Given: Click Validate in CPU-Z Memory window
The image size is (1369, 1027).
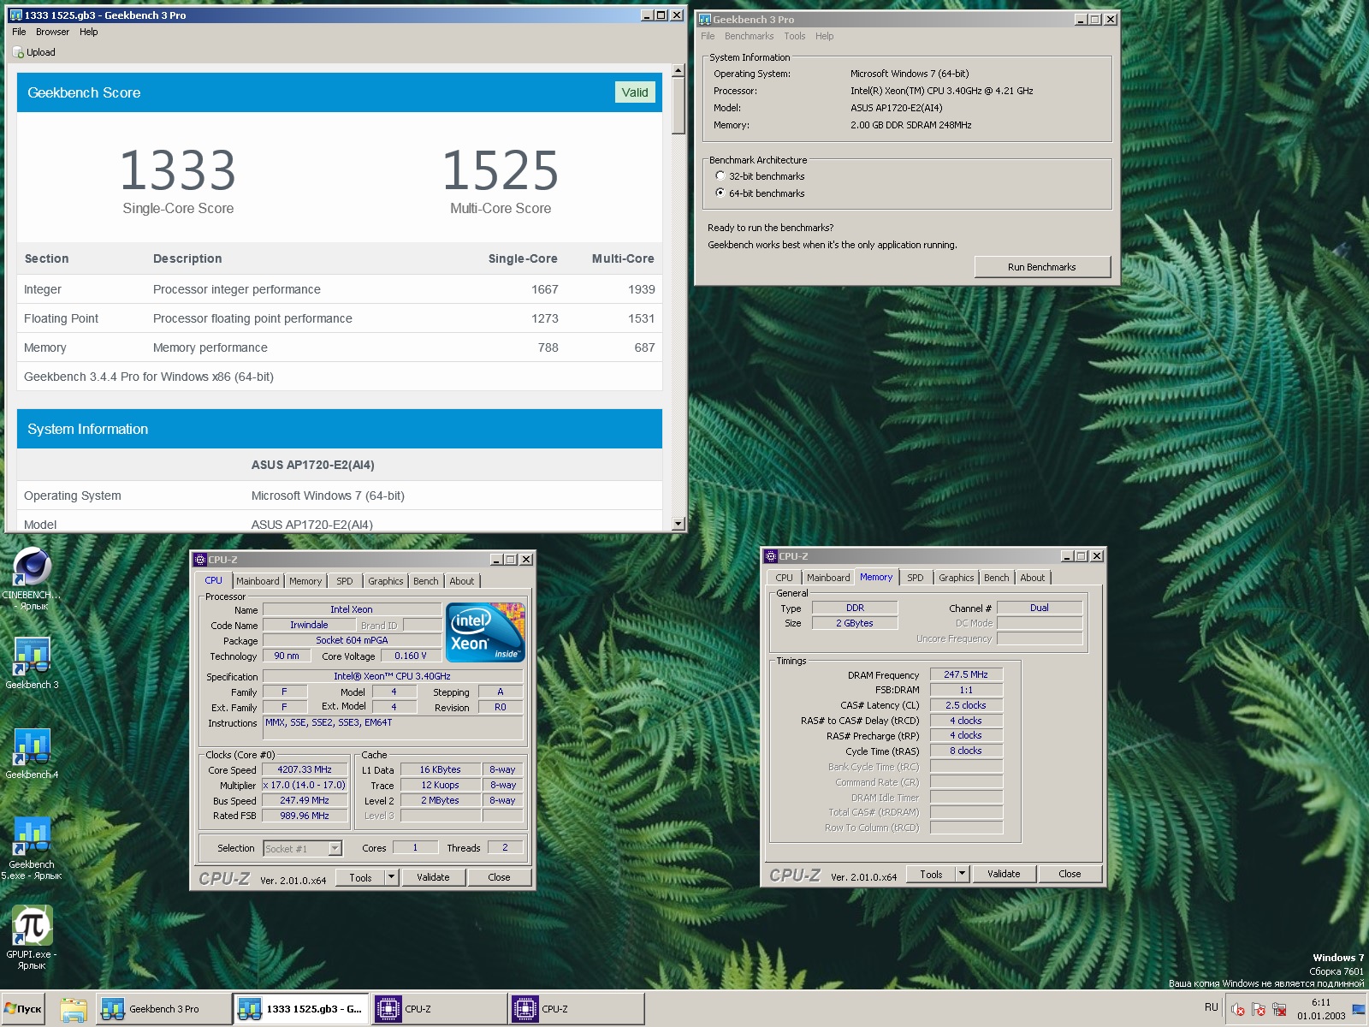Looking at the screenshot, I should coord(1004,874).
